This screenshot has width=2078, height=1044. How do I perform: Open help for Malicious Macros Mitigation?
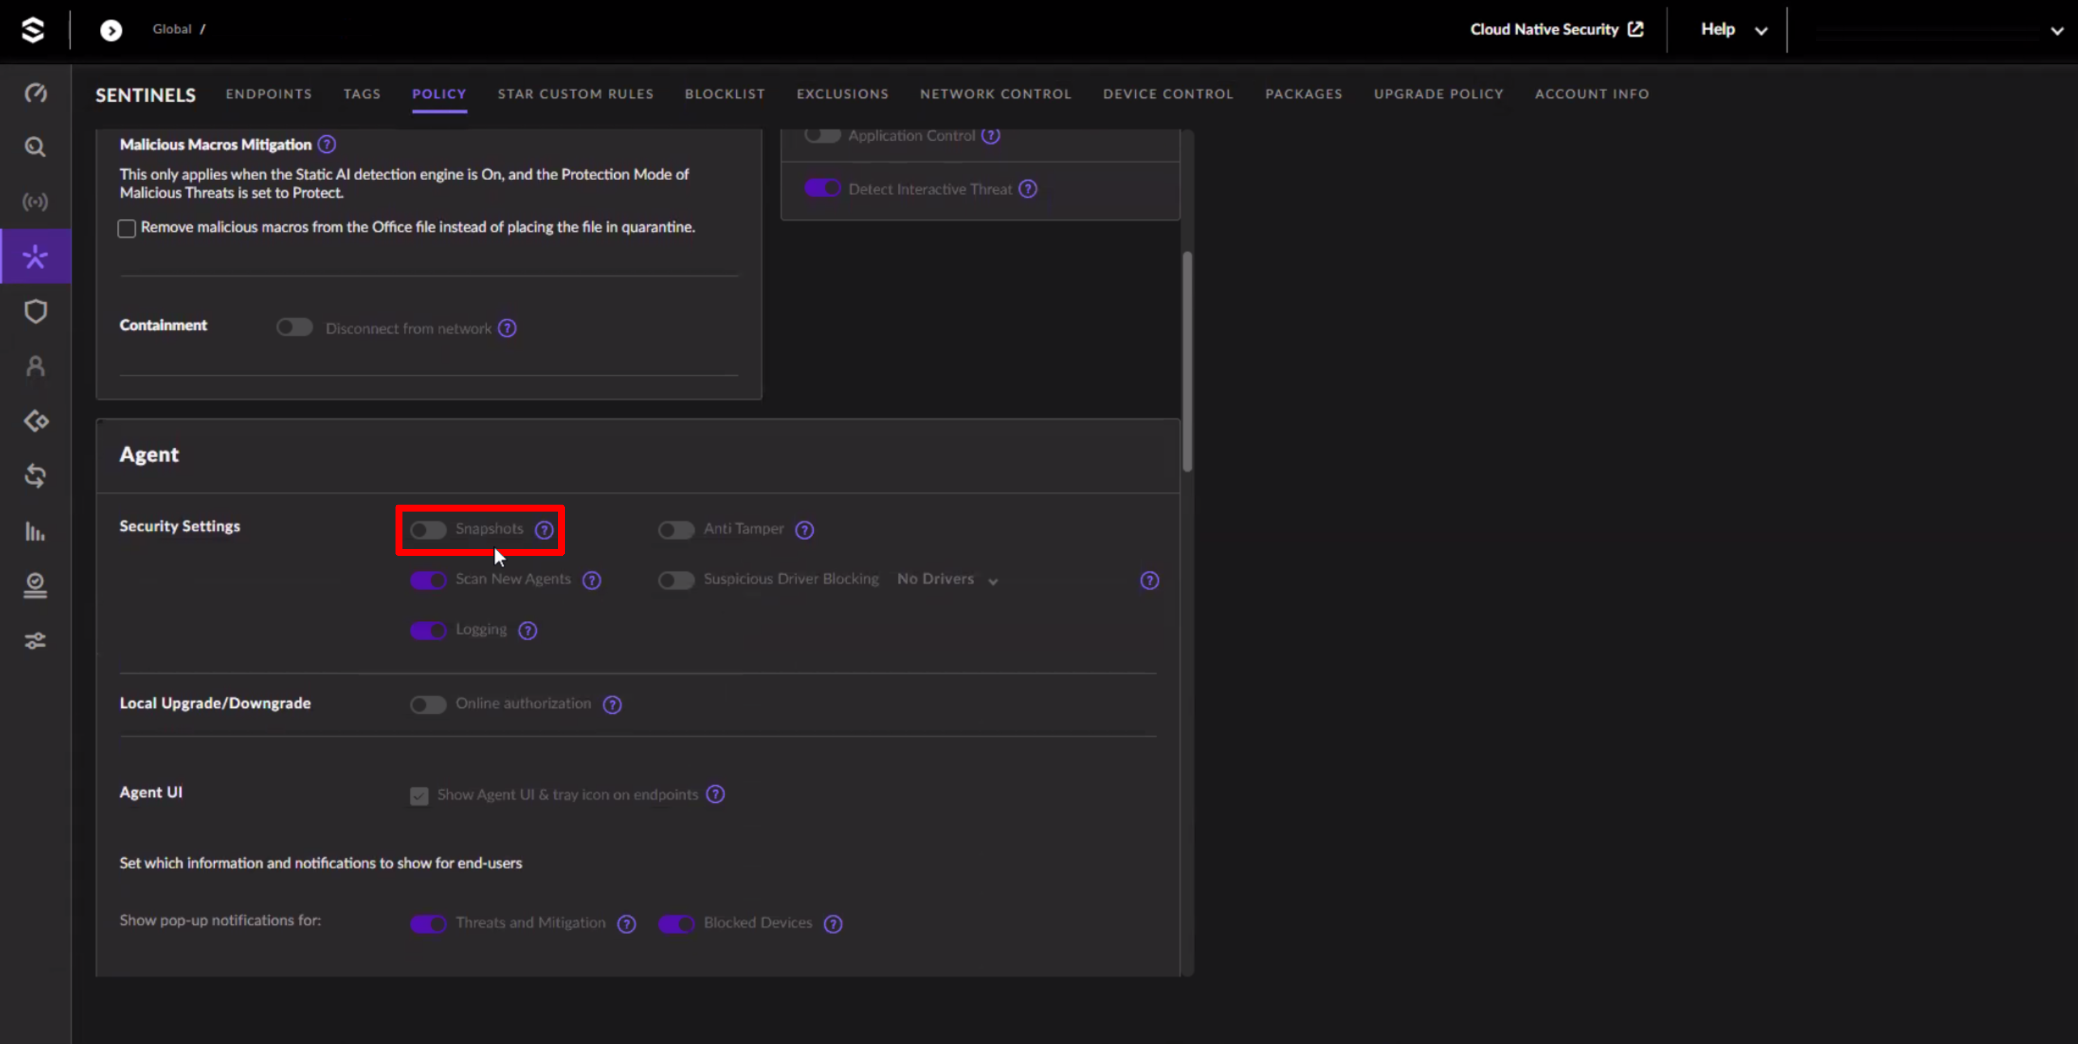coord(327,144)
